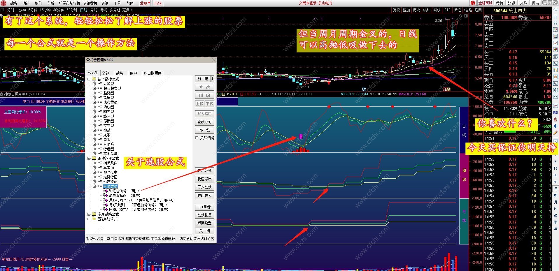Expand the 超买超卖型 tree node
The width and height of the screenshot is (559, 271).
point(94,88)
